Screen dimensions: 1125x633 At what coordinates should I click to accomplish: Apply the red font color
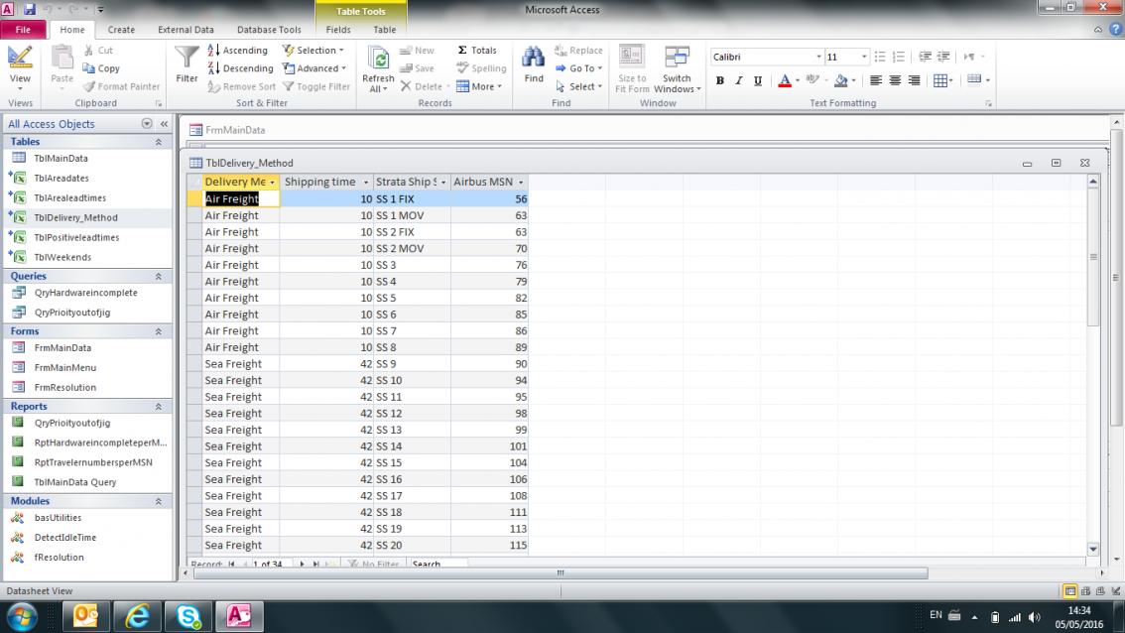[785, 80]
